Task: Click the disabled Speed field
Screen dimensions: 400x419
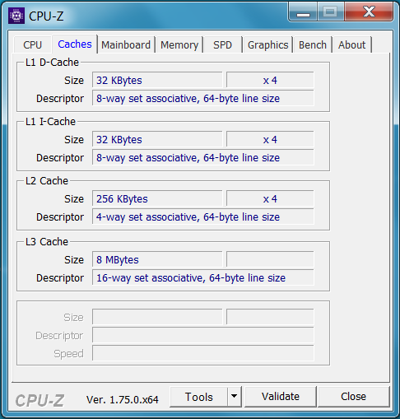Action: pyautogui.click(x=203, y=353)
